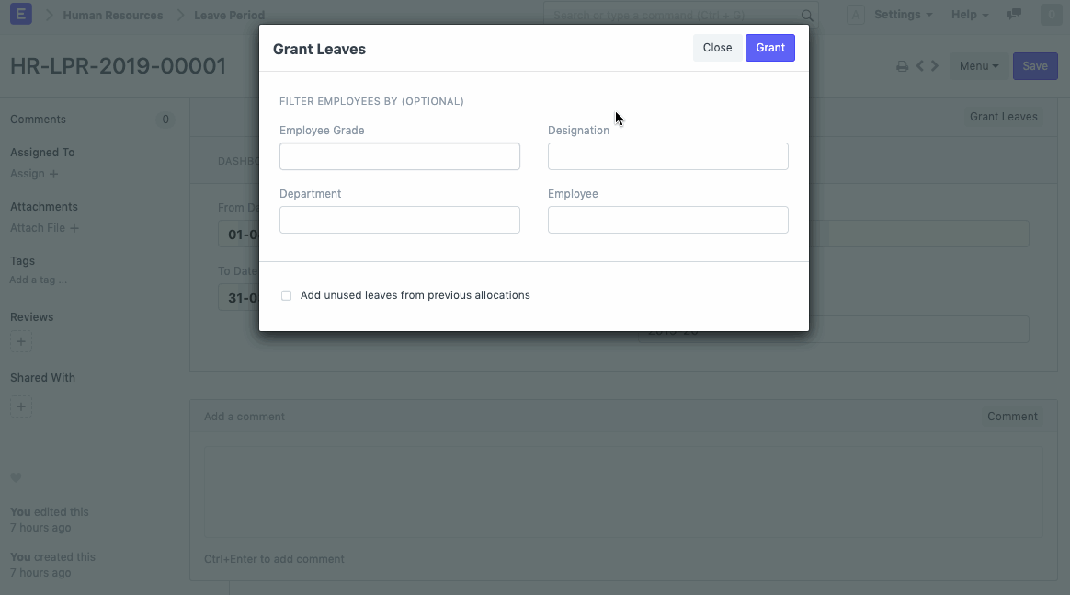1070x595 pixels.
Task: Click the Save button
Action: pos(1035,65)
